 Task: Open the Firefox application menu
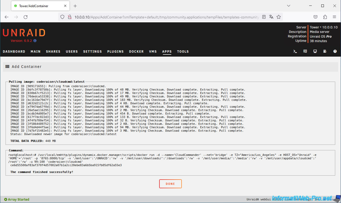(x=334, y=17)
